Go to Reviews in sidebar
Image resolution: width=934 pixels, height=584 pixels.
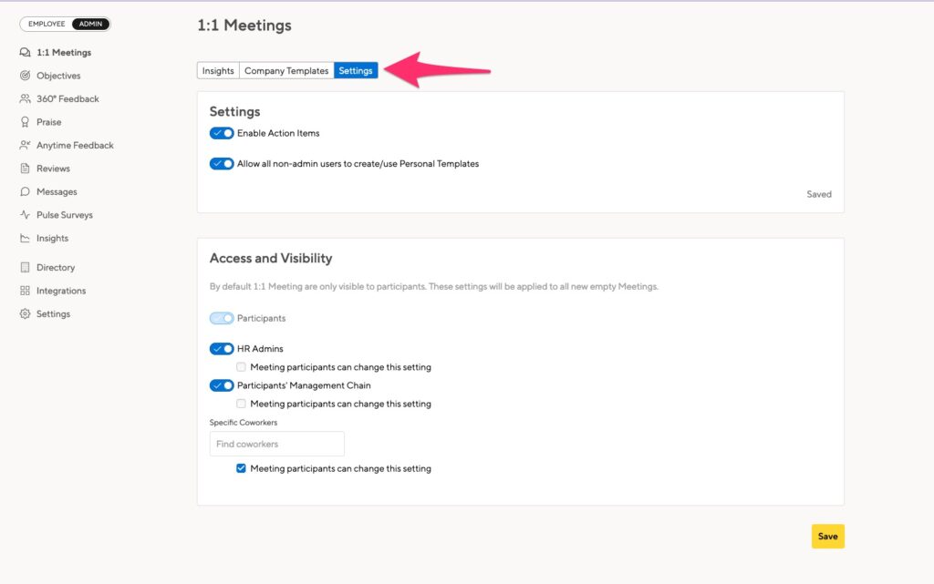pos(53,169)
